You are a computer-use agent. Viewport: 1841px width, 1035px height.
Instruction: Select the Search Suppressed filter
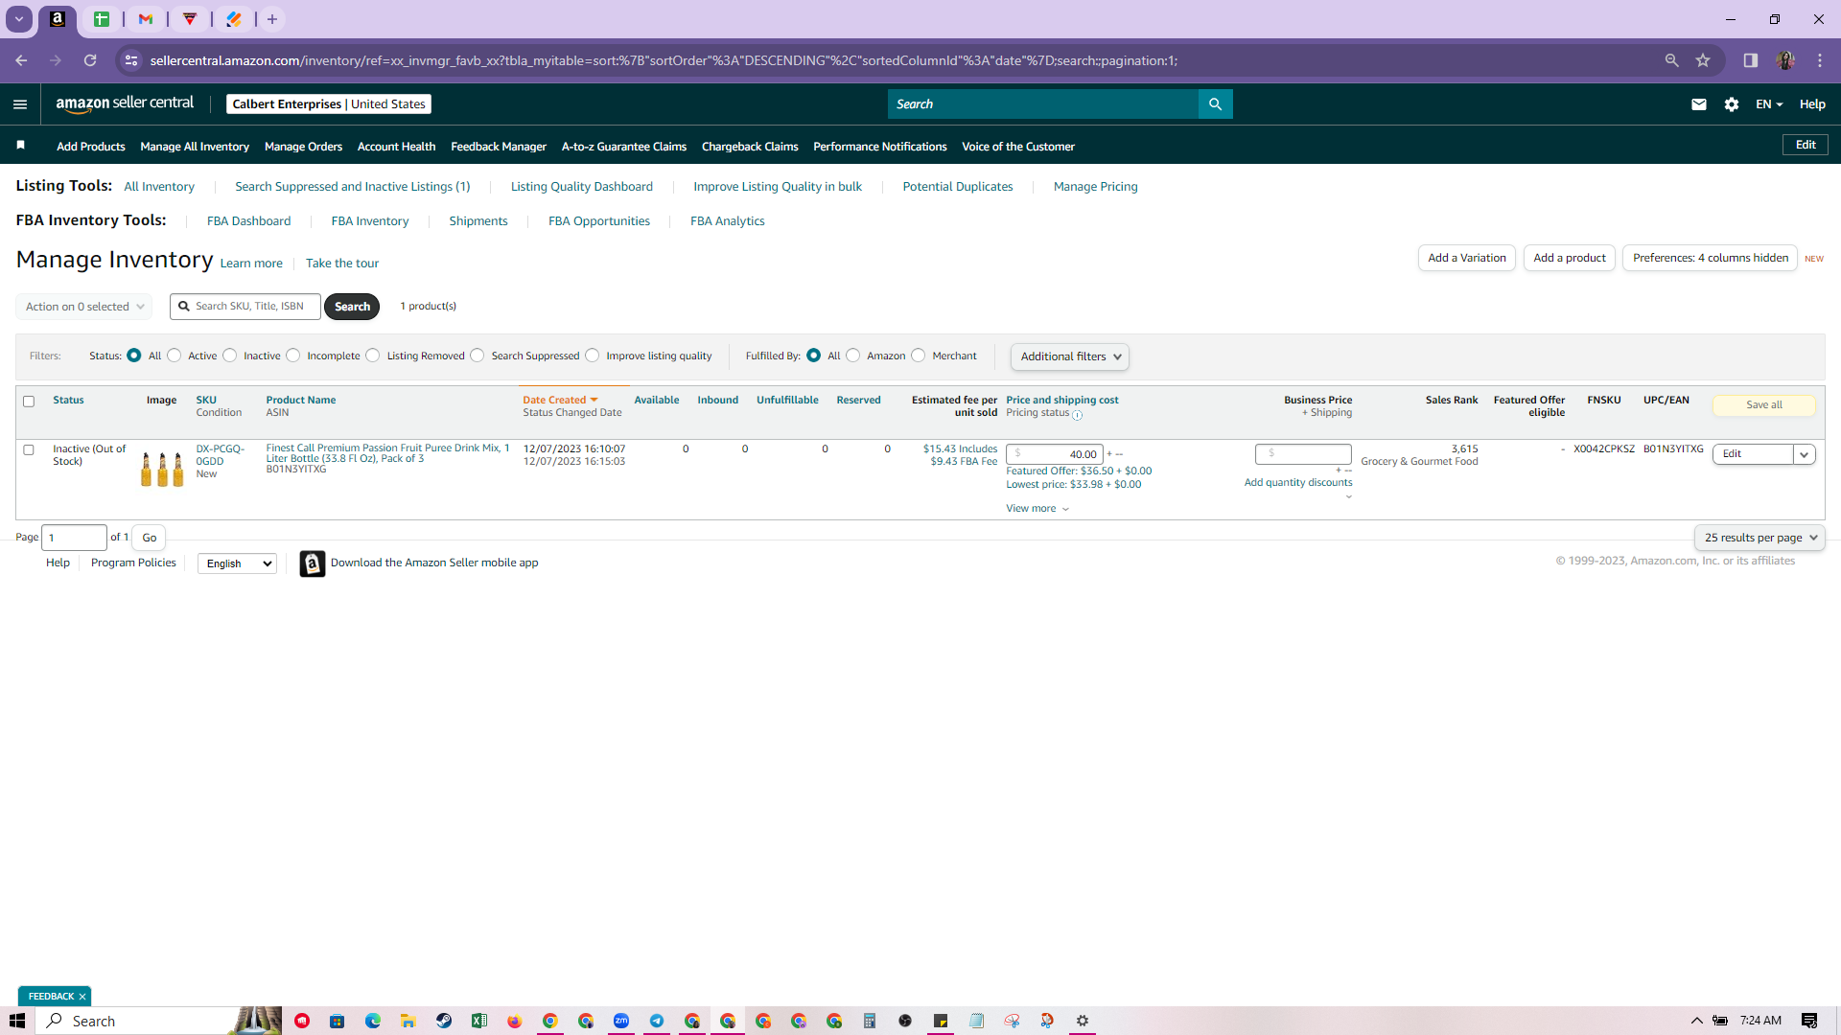478,356
